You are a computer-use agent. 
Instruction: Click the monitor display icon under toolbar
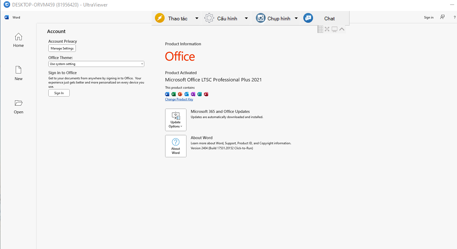click(334, 29)
